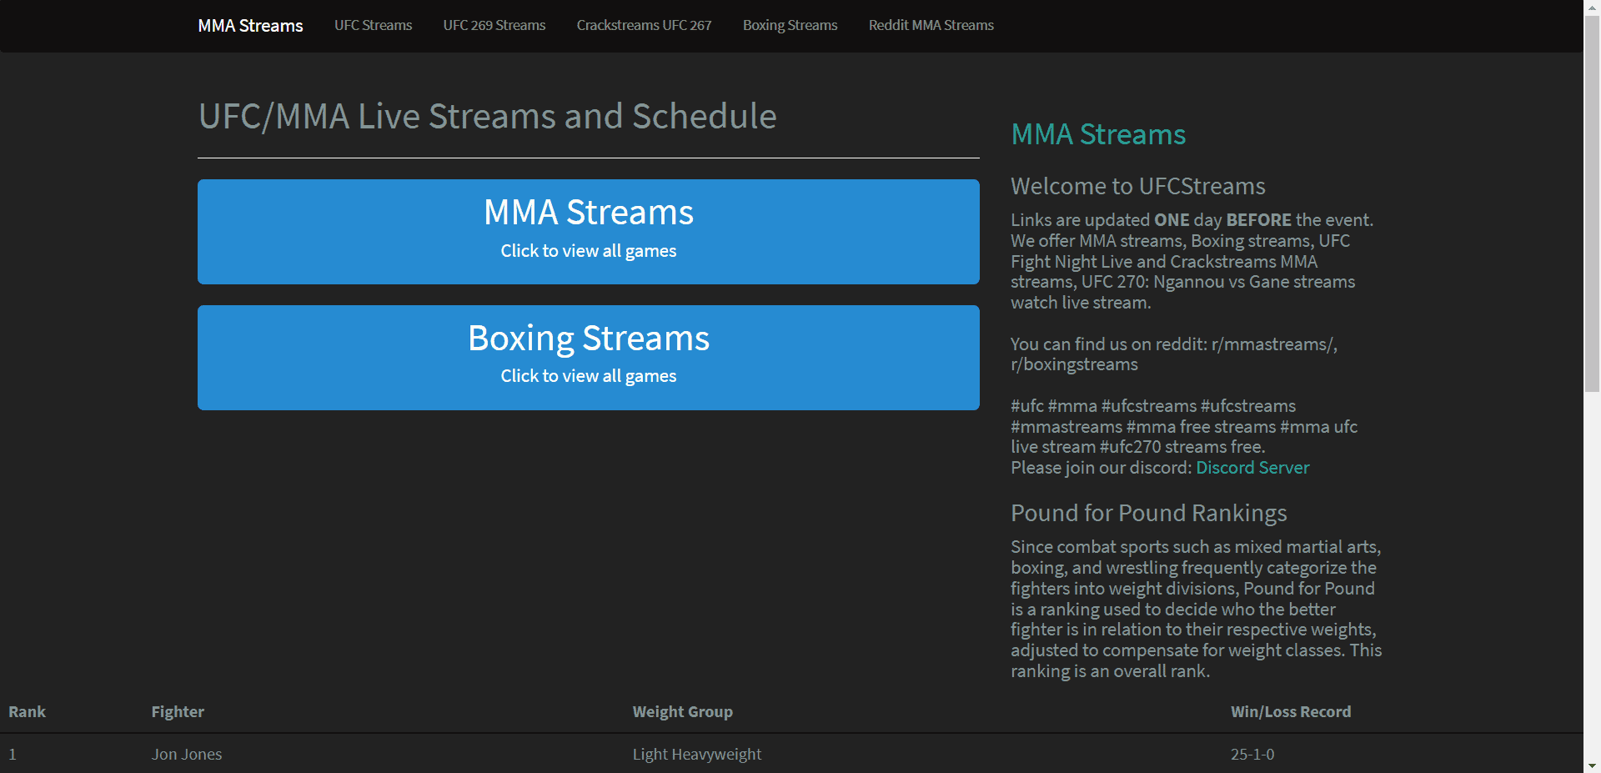Viewport: 1601px width, 773px height.
Task: Open the teal MMA Streams sidebar heading
Action: point(1097,134)
